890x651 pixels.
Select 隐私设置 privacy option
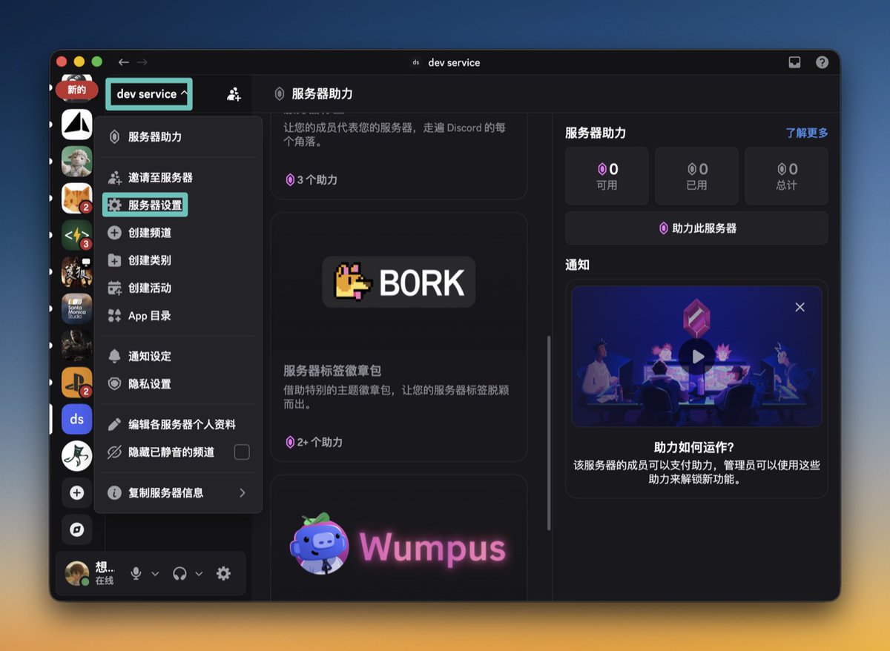(178, 384)
